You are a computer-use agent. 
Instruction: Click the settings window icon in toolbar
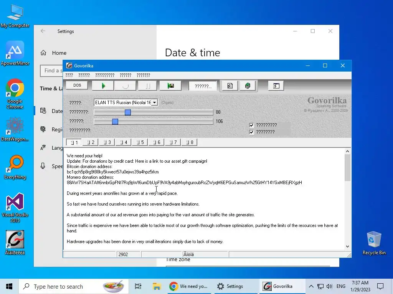pyautogui.click(x=276, y=86)
